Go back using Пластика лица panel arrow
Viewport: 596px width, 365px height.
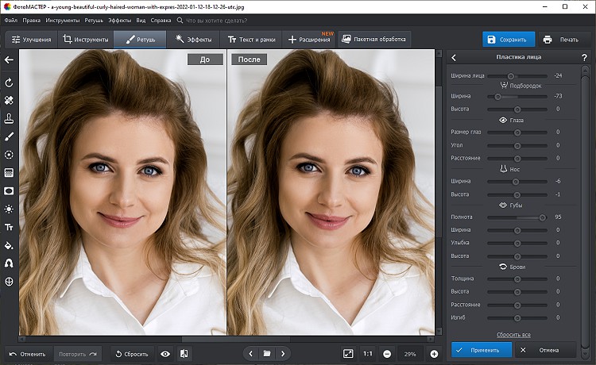click(x=454, y=57)
